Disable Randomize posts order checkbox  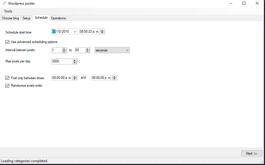[x=7, y=86]
